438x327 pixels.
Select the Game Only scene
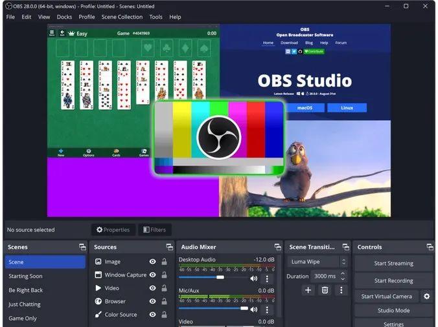tap(45, 318)
